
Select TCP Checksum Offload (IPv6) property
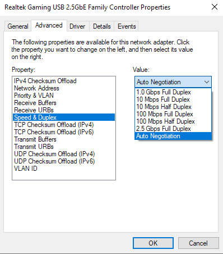tap(64, 132)
